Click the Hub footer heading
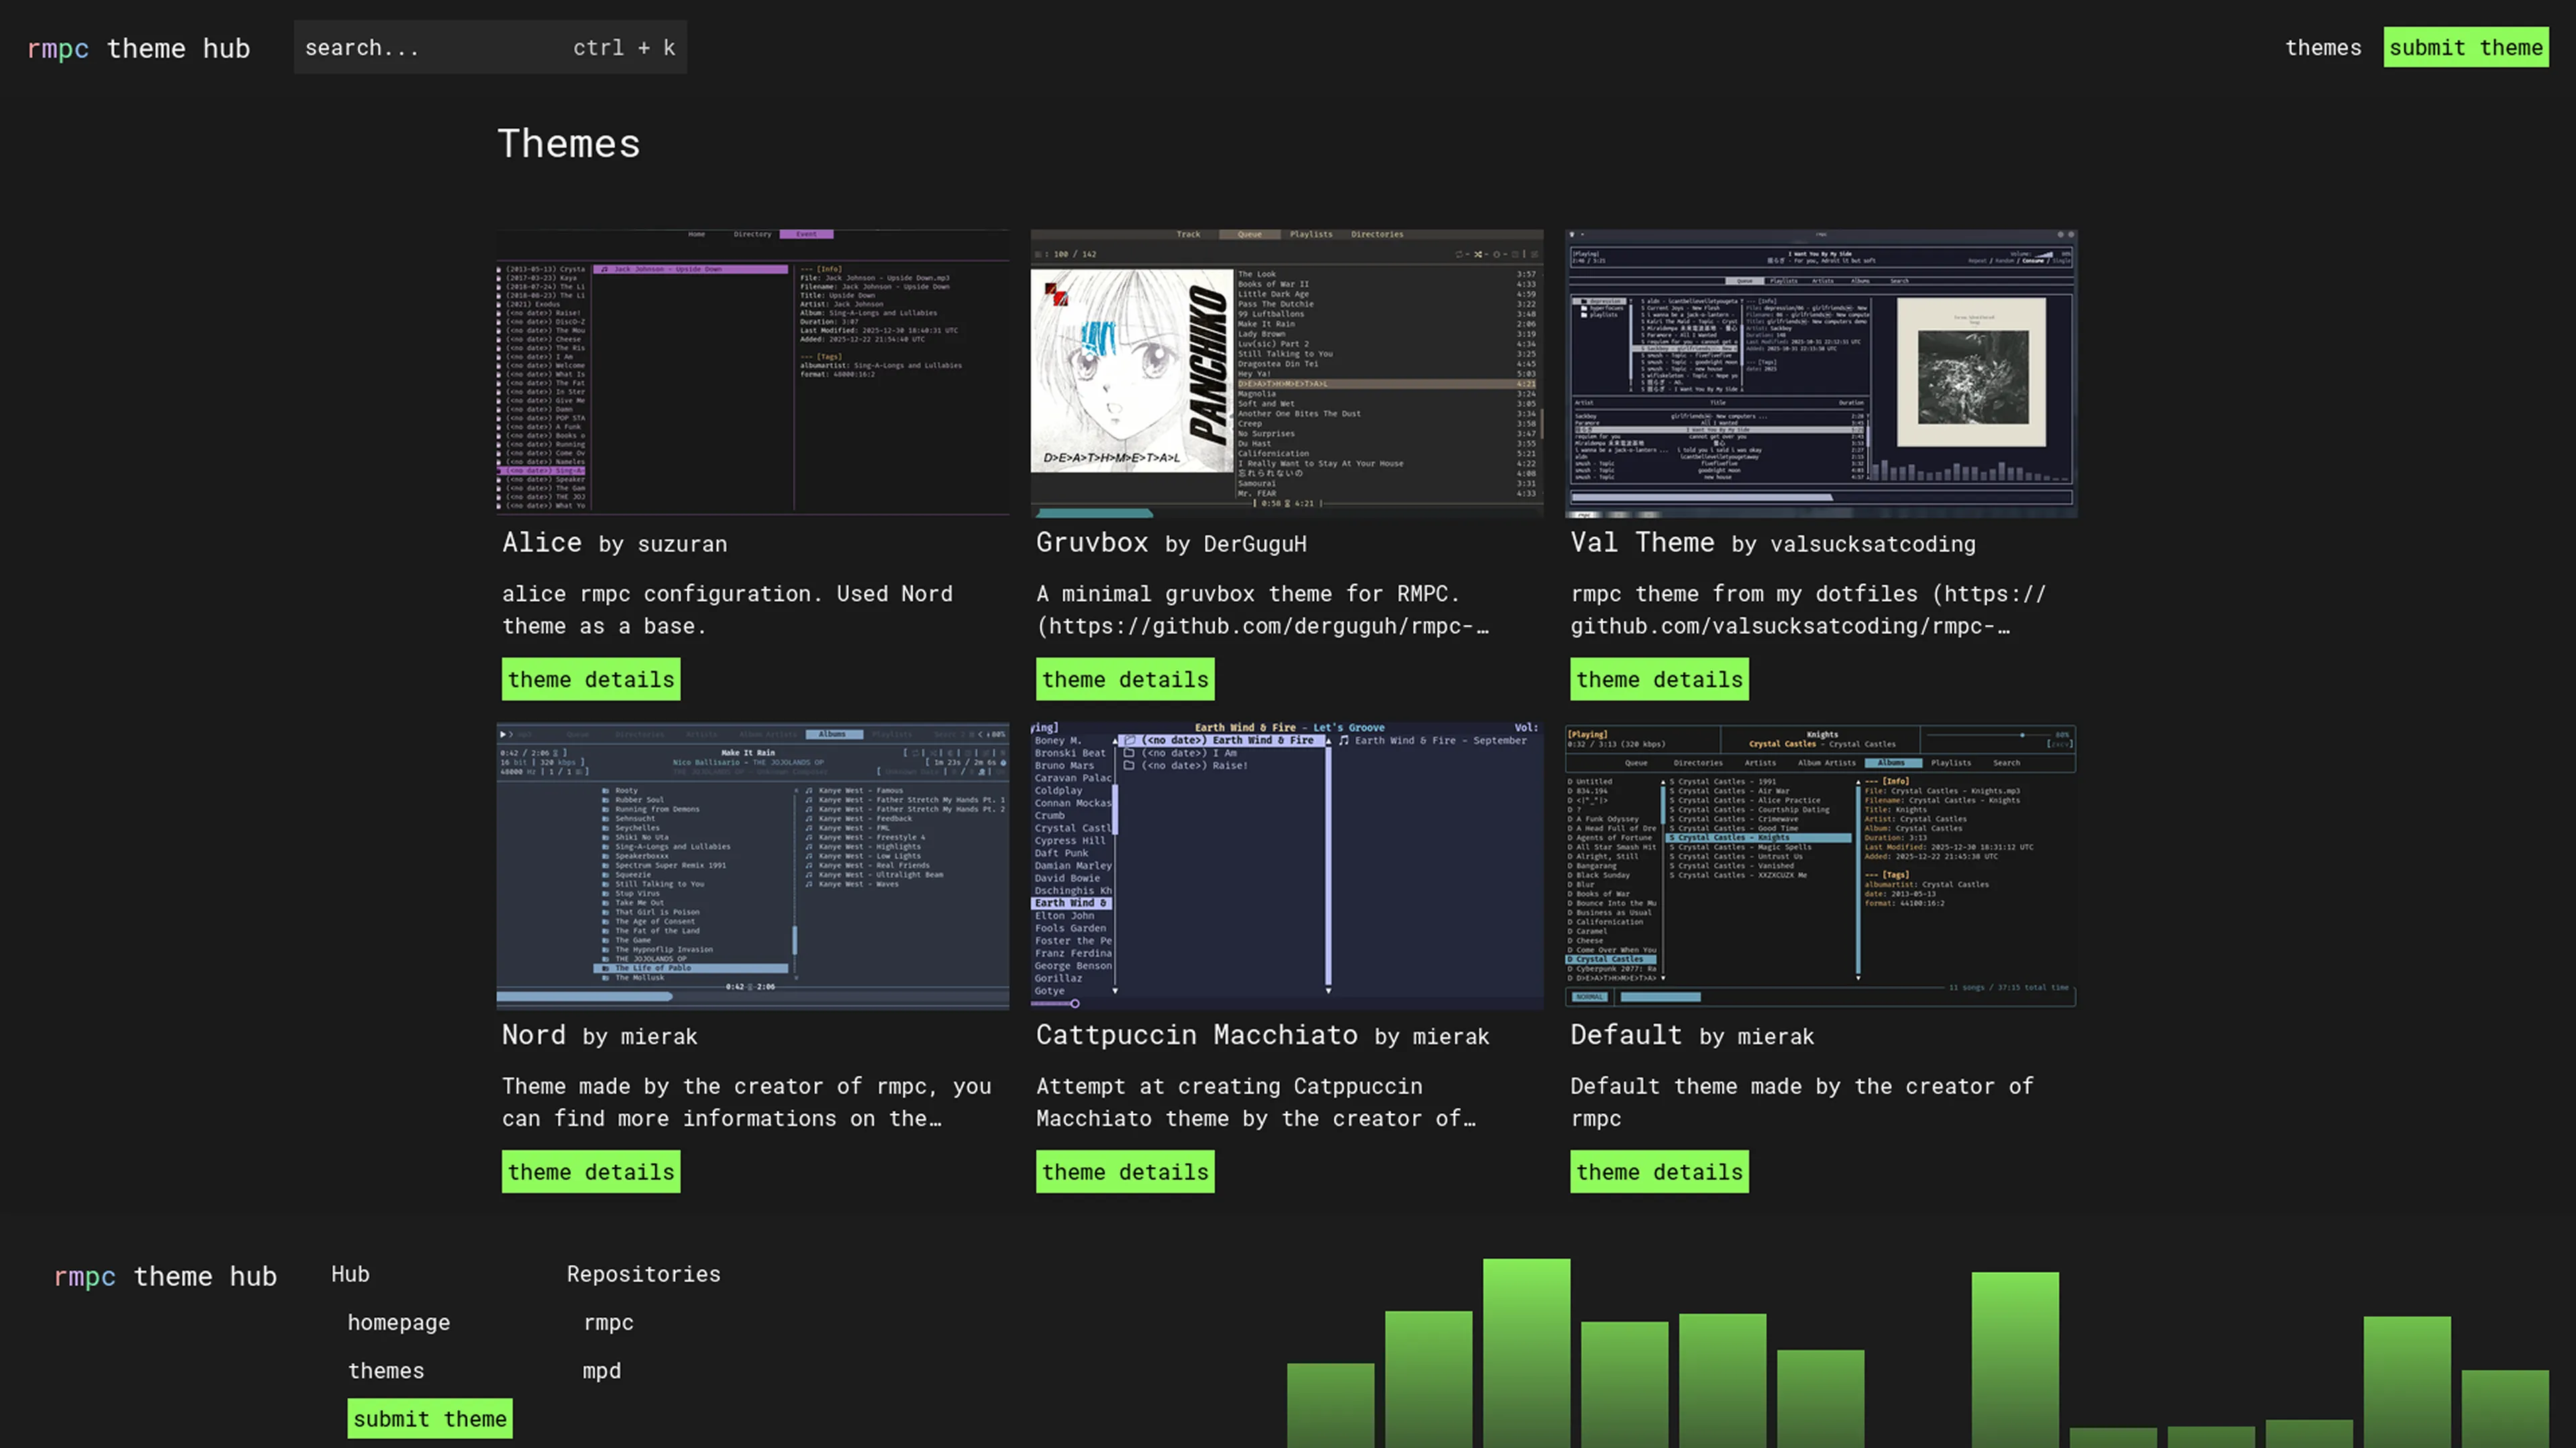The image size is (2576, 1448). tap(350, 1274)
